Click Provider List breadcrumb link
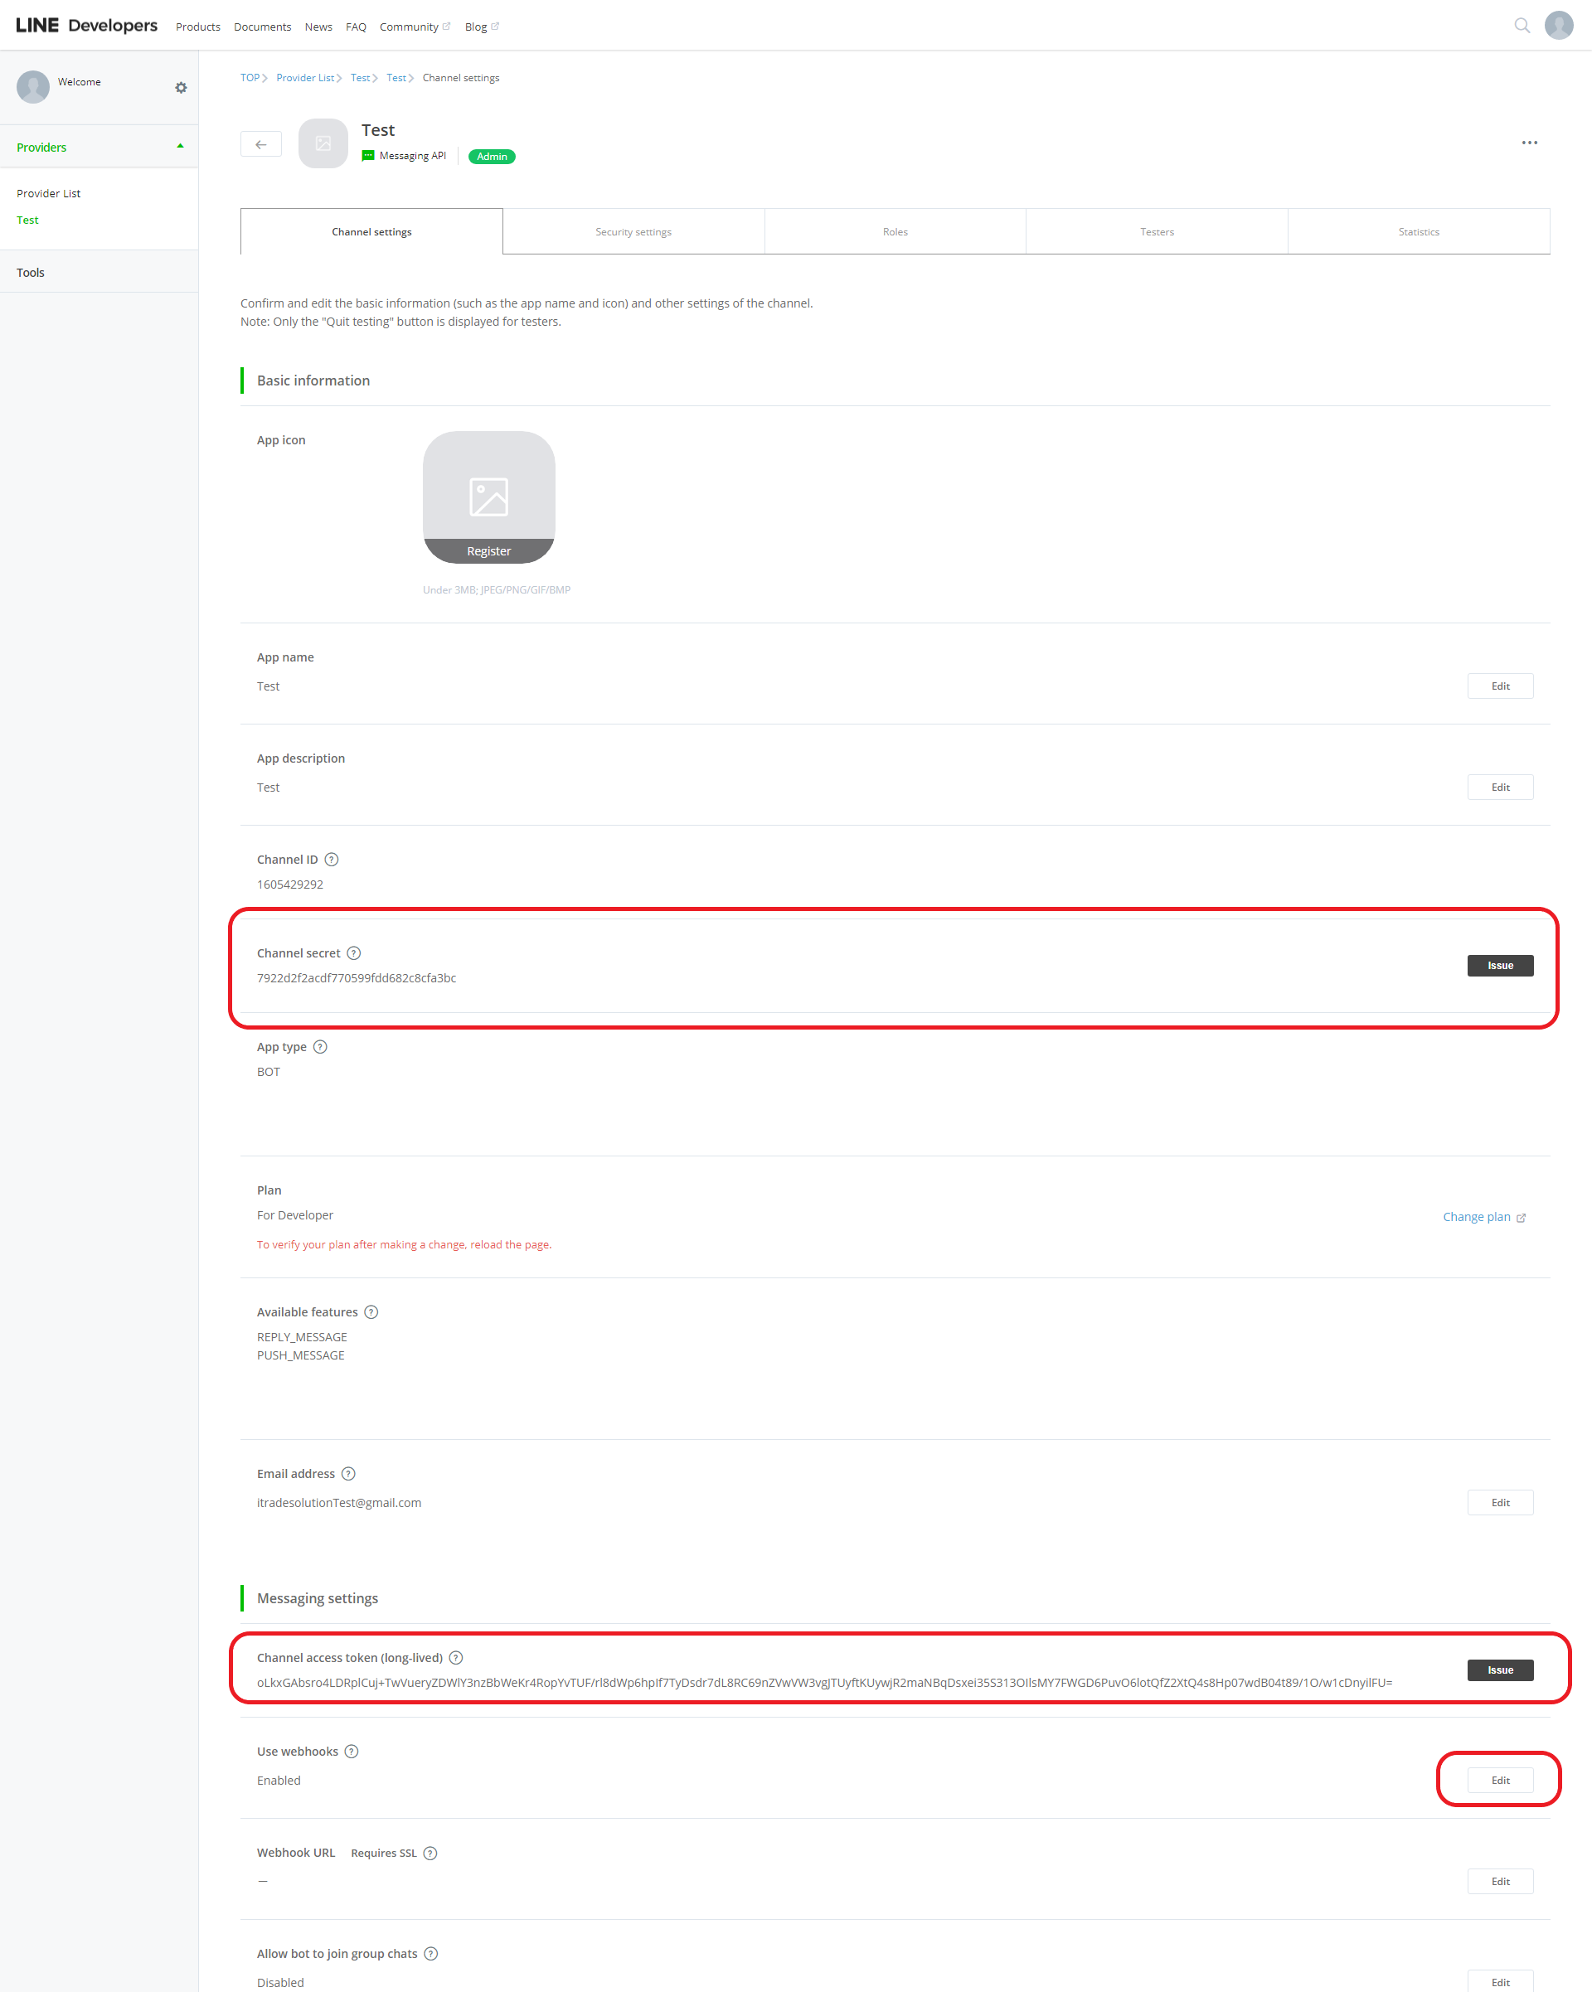 tap(305, 78)
